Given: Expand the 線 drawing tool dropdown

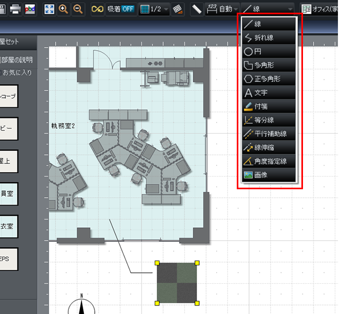Looking at the screenshot, I should [267, 9].
